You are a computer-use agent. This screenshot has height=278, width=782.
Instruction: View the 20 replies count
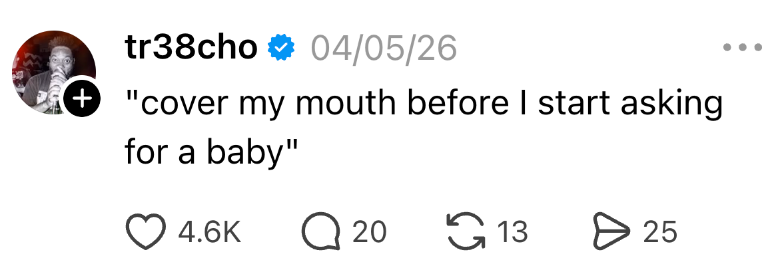[369, 232]
